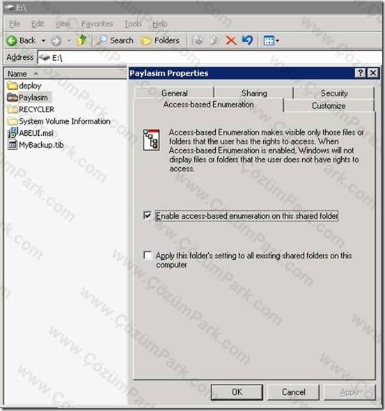Image resolution: width=385 pixels, height=411 pixels.
Task: Check Apply this folder's setting to all shares
Action: pos(148,255)
